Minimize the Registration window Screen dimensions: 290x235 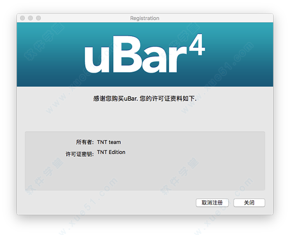30,18
